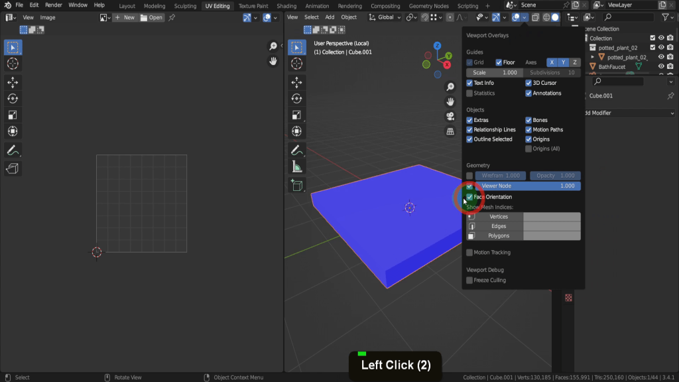Select the Add Cube tool icon
Image resolution: width=679 pixels, height=382 pixels.
point(296,186)
